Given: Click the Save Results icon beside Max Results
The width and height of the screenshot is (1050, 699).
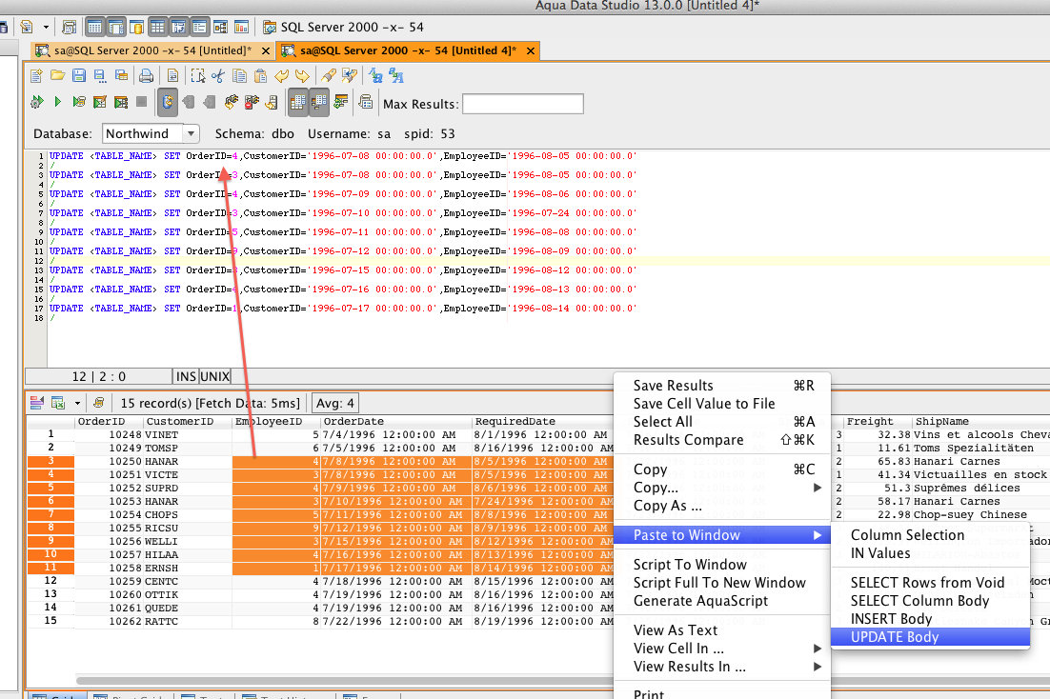Looking at the screenshot, I should click(x=366, y=102).
